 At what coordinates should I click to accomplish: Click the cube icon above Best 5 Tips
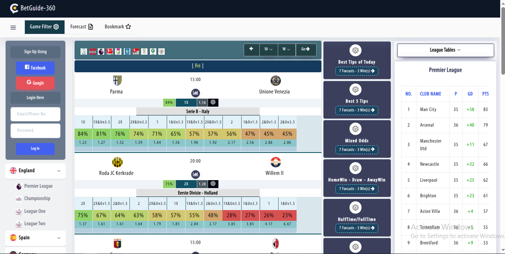click(x=355, y=89)
